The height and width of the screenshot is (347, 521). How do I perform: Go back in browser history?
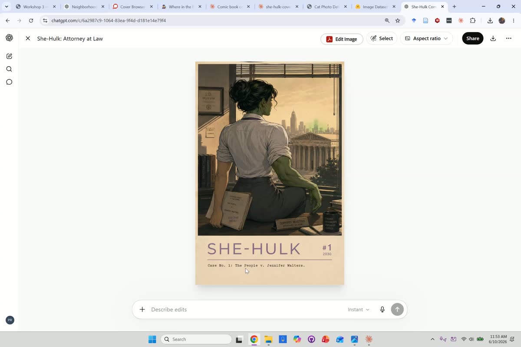pos(7,20)
